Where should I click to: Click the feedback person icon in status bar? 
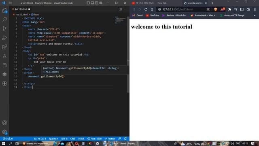[120, 139]
